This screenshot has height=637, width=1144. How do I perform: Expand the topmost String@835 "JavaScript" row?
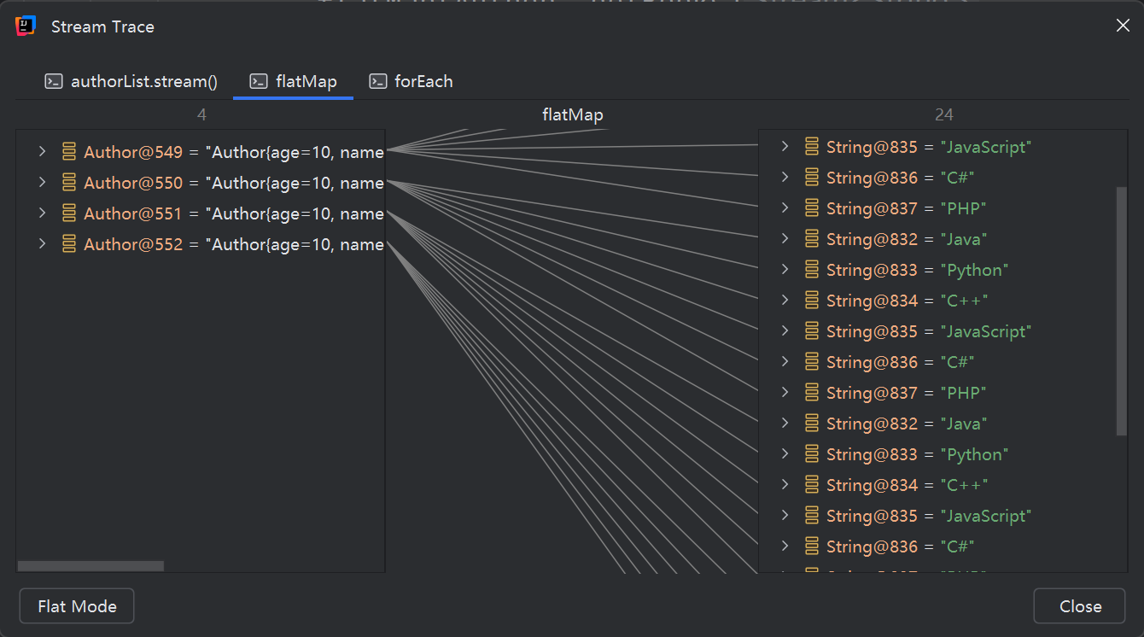(785, 147)
